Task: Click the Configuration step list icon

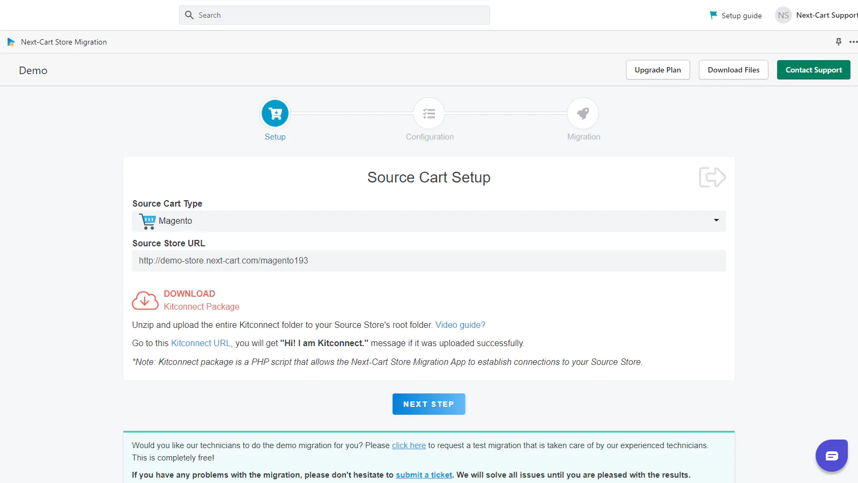Action: [429, 113]
